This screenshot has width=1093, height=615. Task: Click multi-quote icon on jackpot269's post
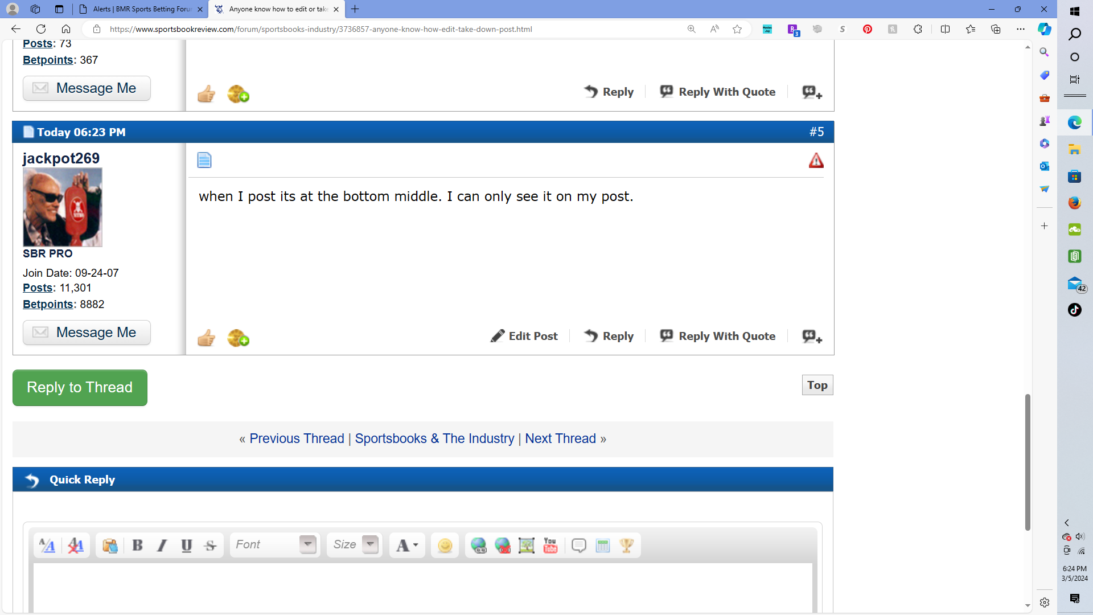tap(812, 337)
